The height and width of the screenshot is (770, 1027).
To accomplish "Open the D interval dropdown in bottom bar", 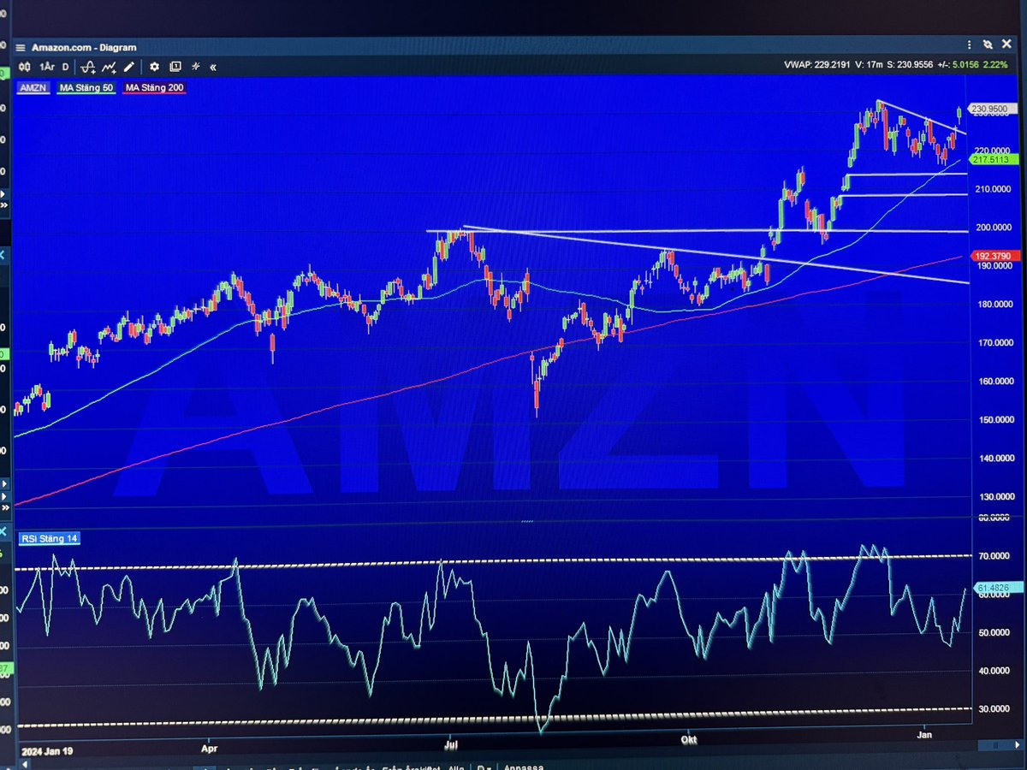I will pos(484,767).
